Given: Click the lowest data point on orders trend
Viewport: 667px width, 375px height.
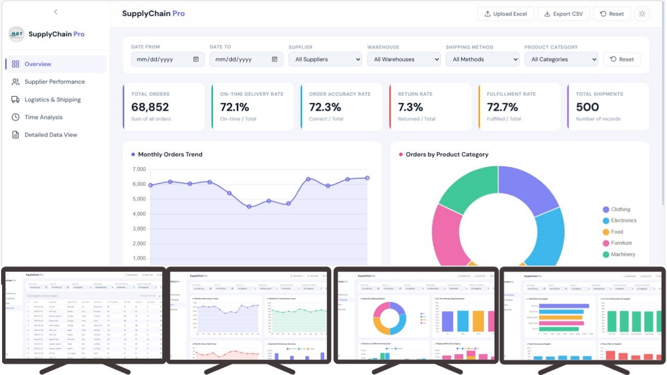Looking at the screenshot, I should pyautogui.click(x=249, y=207).
